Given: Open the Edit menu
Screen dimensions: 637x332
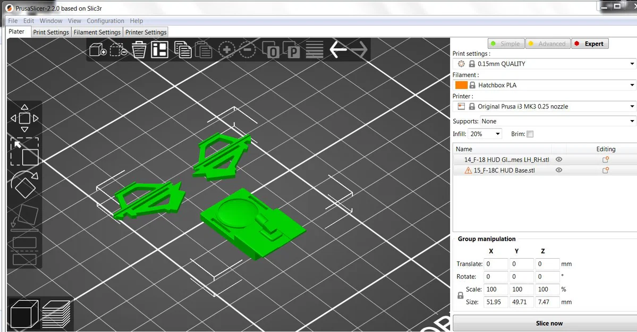Looking at the screenshot, I should [x=29, y=21].
